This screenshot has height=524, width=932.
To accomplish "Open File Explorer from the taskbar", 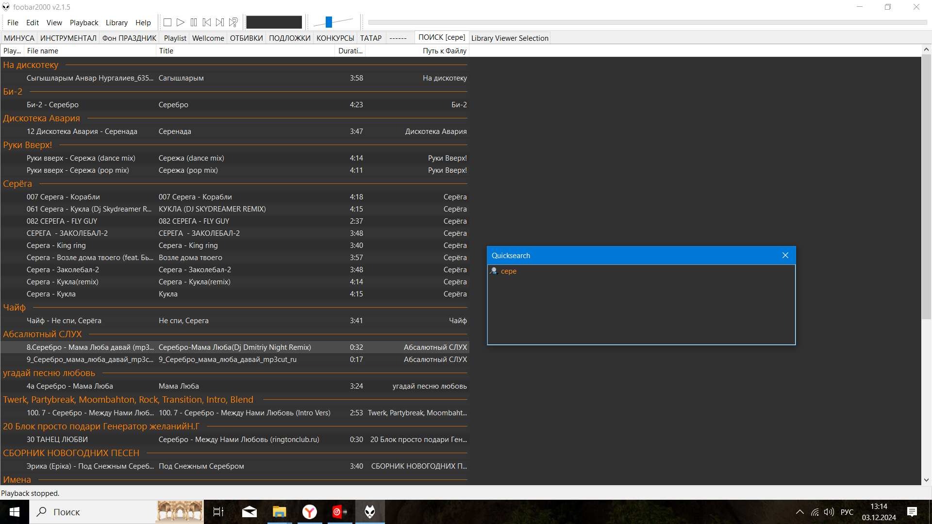I will pos(280,512).
